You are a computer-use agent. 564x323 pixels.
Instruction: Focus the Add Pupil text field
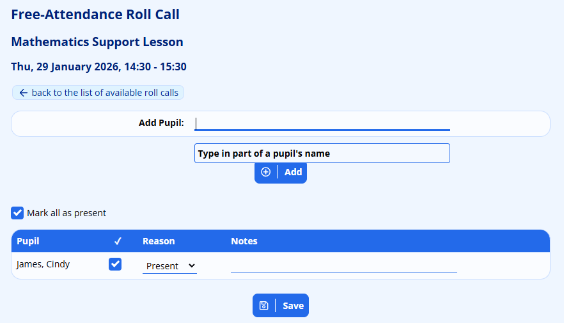pos(322,123)
